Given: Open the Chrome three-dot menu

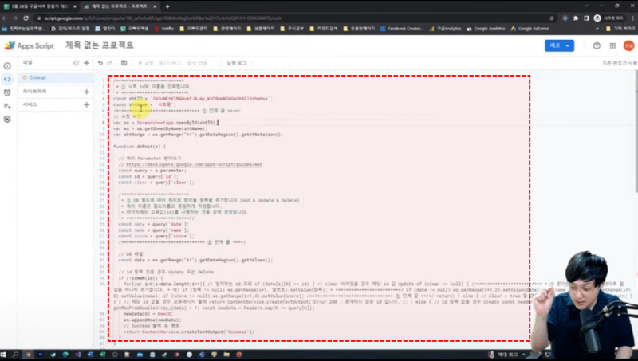Looking at the screenshot, I should tap(632, 18).
